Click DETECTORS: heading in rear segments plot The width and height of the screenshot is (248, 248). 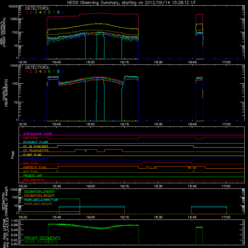pos(38,67)
